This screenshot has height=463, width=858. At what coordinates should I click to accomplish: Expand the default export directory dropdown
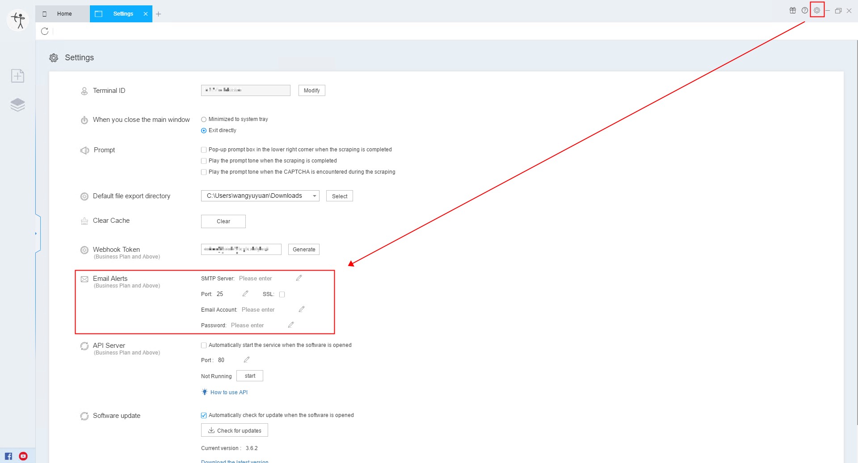tap(314, 196)
